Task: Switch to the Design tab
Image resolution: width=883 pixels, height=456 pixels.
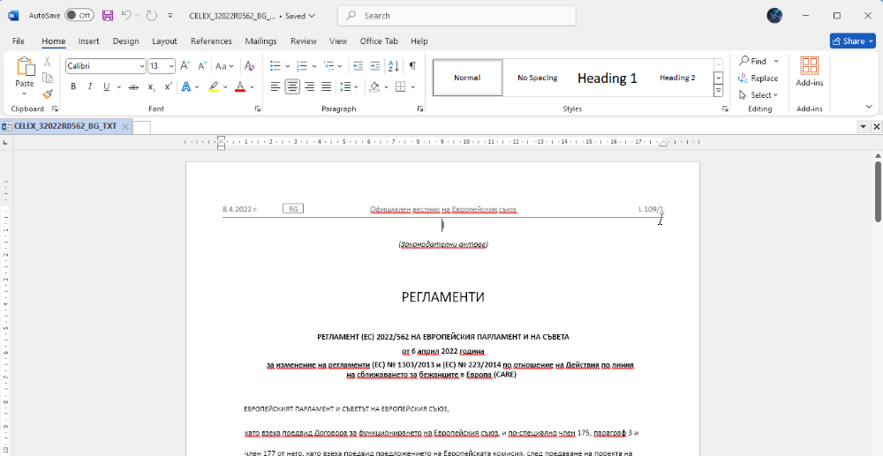Action: click(x=125, y=41)
